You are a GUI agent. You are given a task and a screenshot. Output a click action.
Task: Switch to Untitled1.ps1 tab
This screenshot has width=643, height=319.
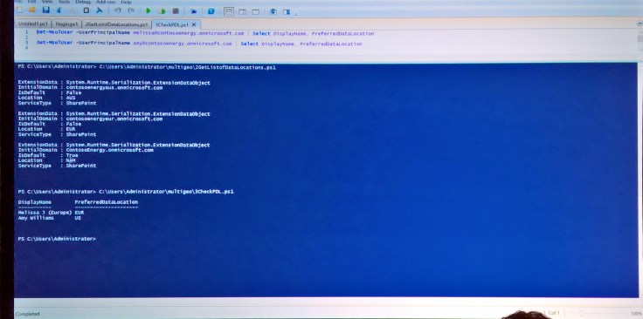[x=33, y=24]
